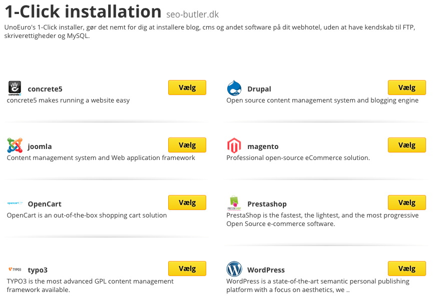The image size is (437, 304).
Task: Select WordPress via its Vælg button
Action: coord(406,268)
